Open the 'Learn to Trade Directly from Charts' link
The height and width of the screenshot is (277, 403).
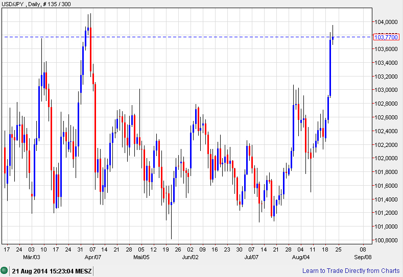(x=351, y=271)
